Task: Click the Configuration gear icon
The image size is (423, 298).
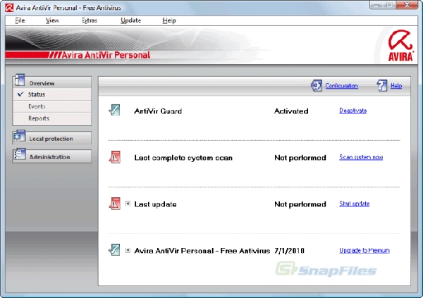Action: click(x=317, y=85)
